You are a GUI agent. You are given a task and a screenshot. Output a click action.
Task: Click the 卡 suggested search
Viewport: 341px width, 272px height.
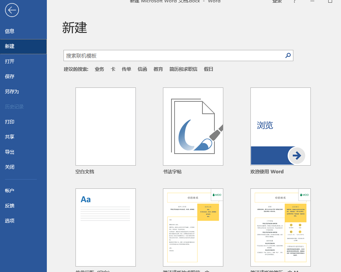pyautogui.click(x=113, y=69)
